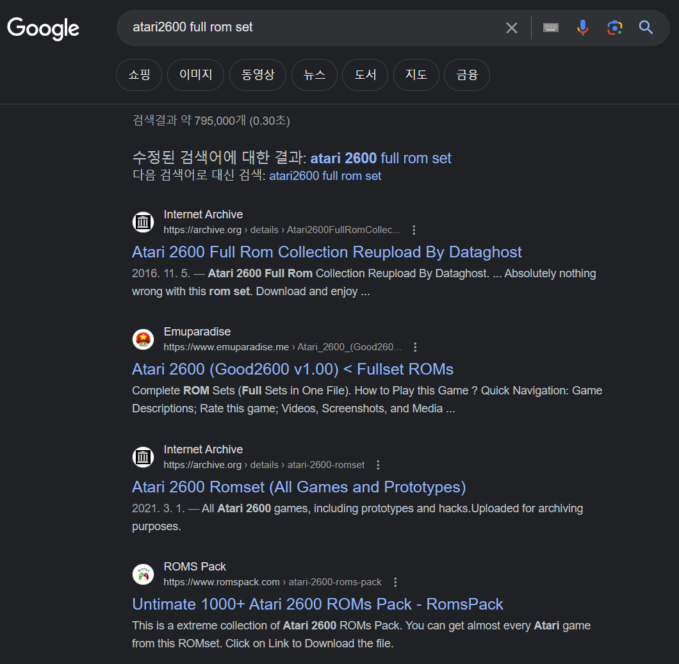Open more options for romspack.com result
Screen dimensions: 679x664
point(395,582)
